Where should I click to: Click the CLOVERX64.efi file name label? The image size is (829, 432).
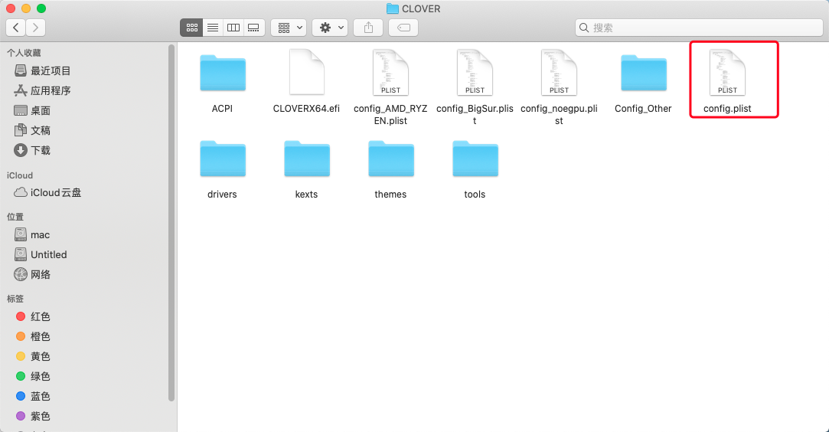(x=306, y=109)
